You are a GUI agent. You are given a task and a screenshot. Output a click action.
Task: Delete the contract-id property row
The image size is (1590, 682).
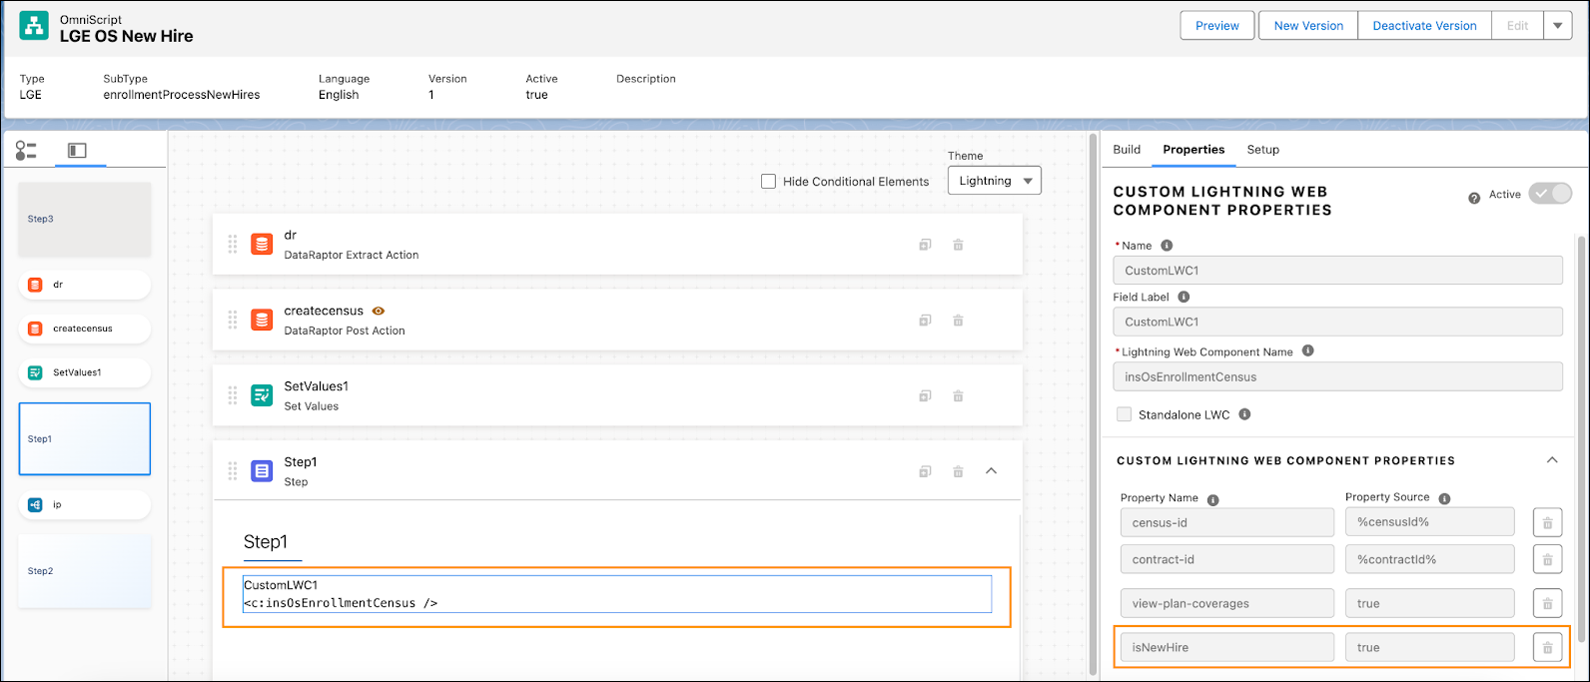pos(1547,559)
